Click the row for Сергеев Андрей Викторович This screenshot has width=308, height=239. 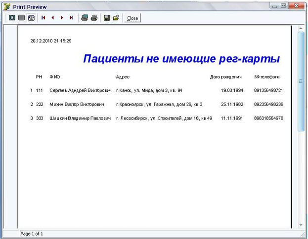[x=157, y=90]
